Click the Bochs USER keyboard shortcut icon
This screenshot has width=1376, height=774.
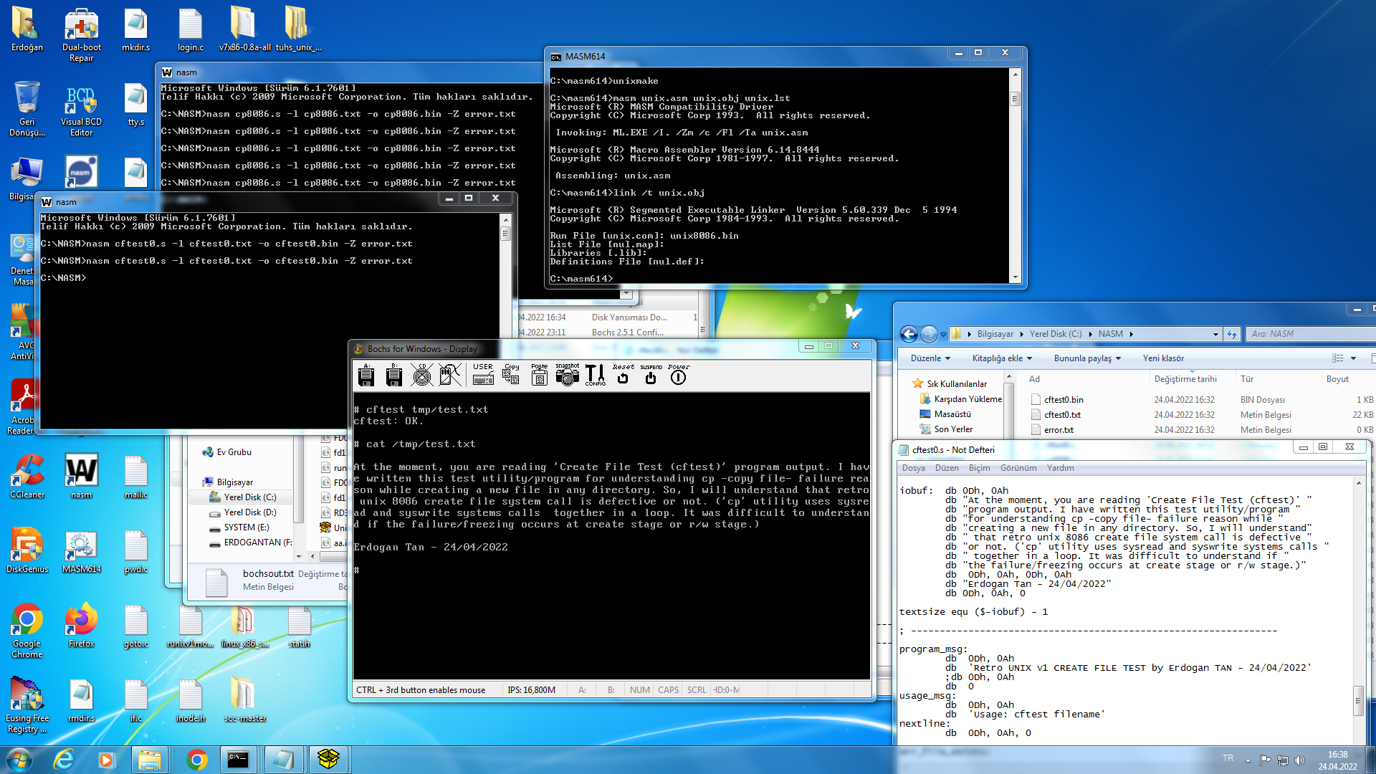(483, 374)
